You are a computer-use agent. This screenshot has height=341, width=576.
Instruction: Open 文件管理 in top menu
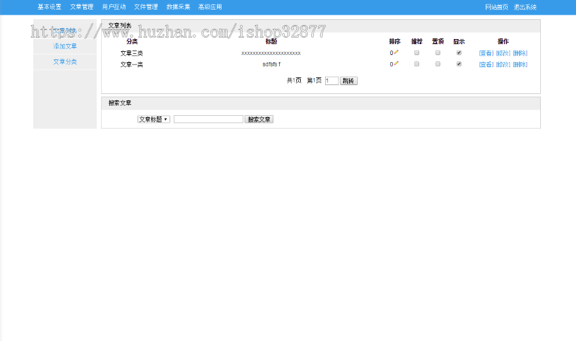tap(146, 7)
